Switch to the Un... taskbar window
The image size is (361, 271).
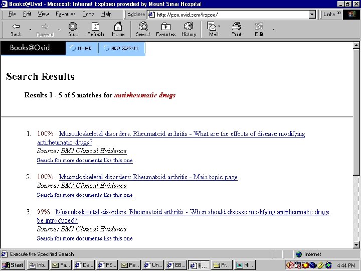(153, 265)
